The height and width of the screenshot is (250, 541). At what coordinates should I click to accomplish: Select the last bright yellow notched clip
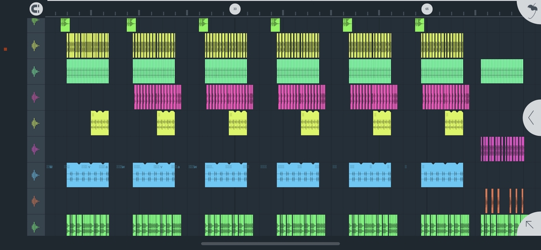tap(454, 123)
